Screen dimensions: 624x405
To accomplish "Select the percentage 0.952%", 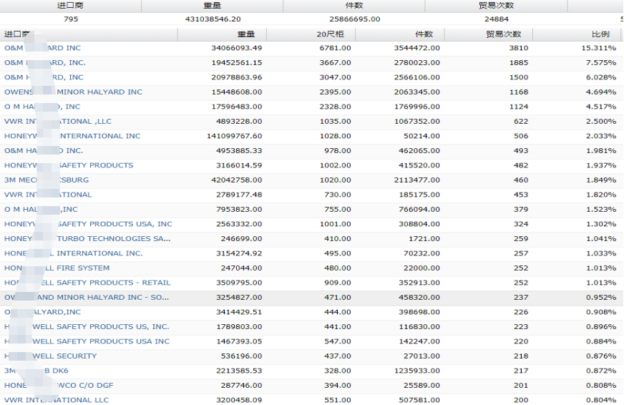I will click(x=601, y=298).
